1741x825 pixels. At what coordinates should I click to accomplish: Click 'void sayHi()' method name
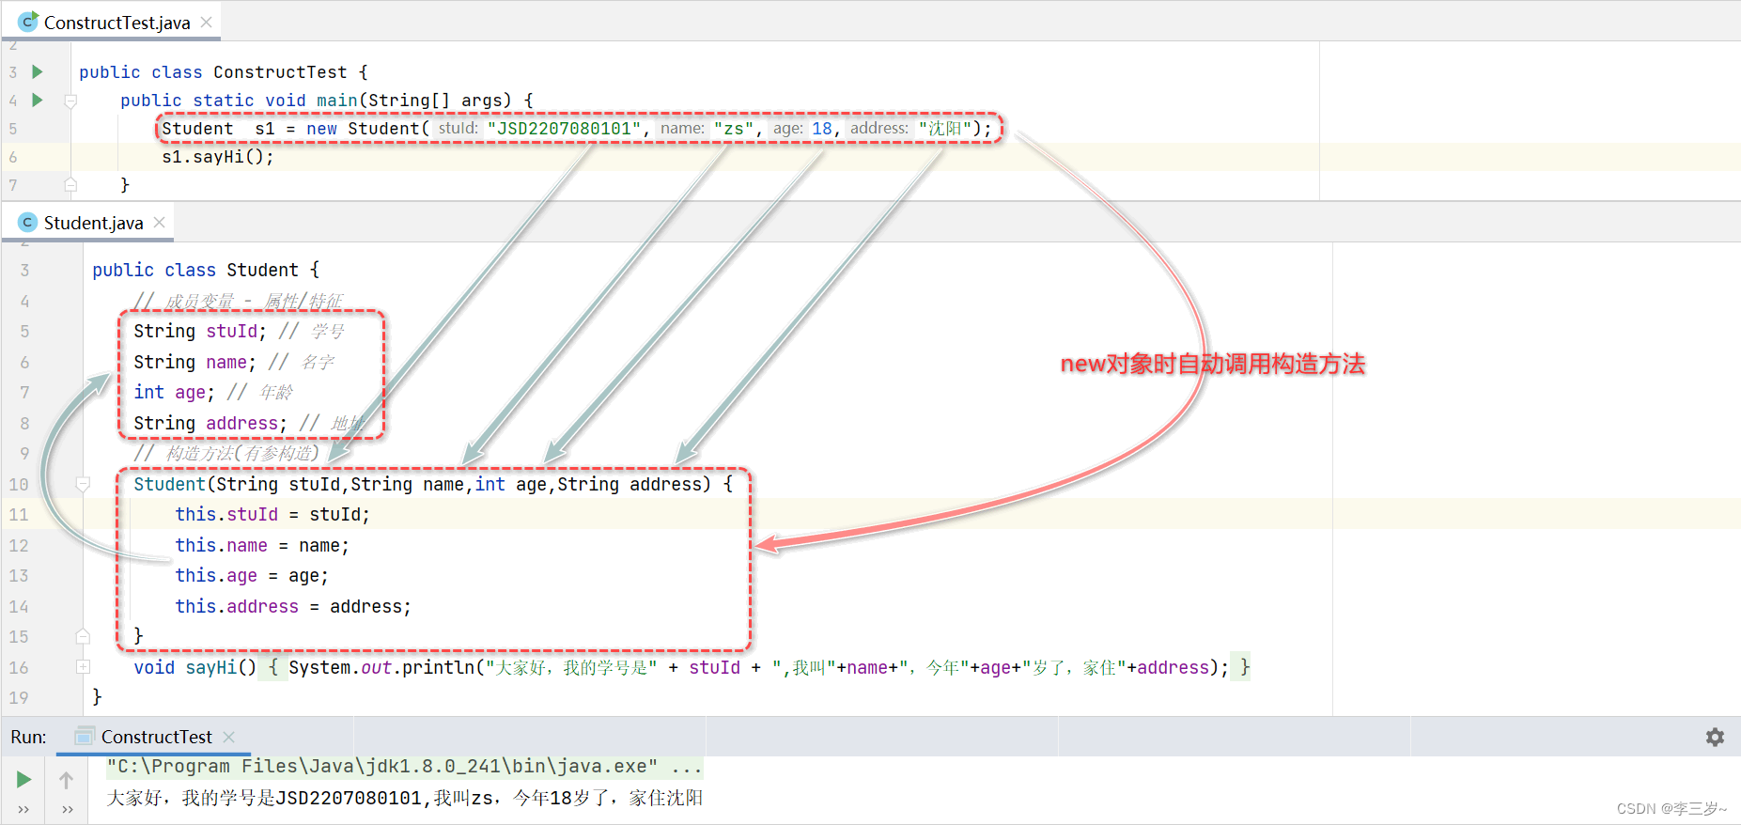pyautogui.click(x=221, y=668)
